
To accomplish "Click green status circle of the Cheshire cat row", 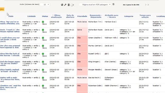I will point(43,86).
